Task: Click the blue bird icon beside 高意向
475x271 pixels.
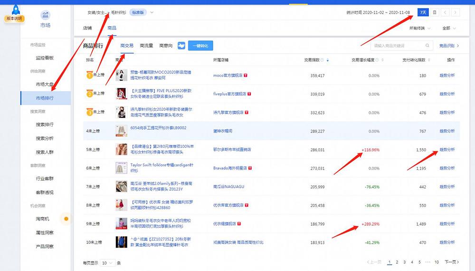Action: click(181, 46)
